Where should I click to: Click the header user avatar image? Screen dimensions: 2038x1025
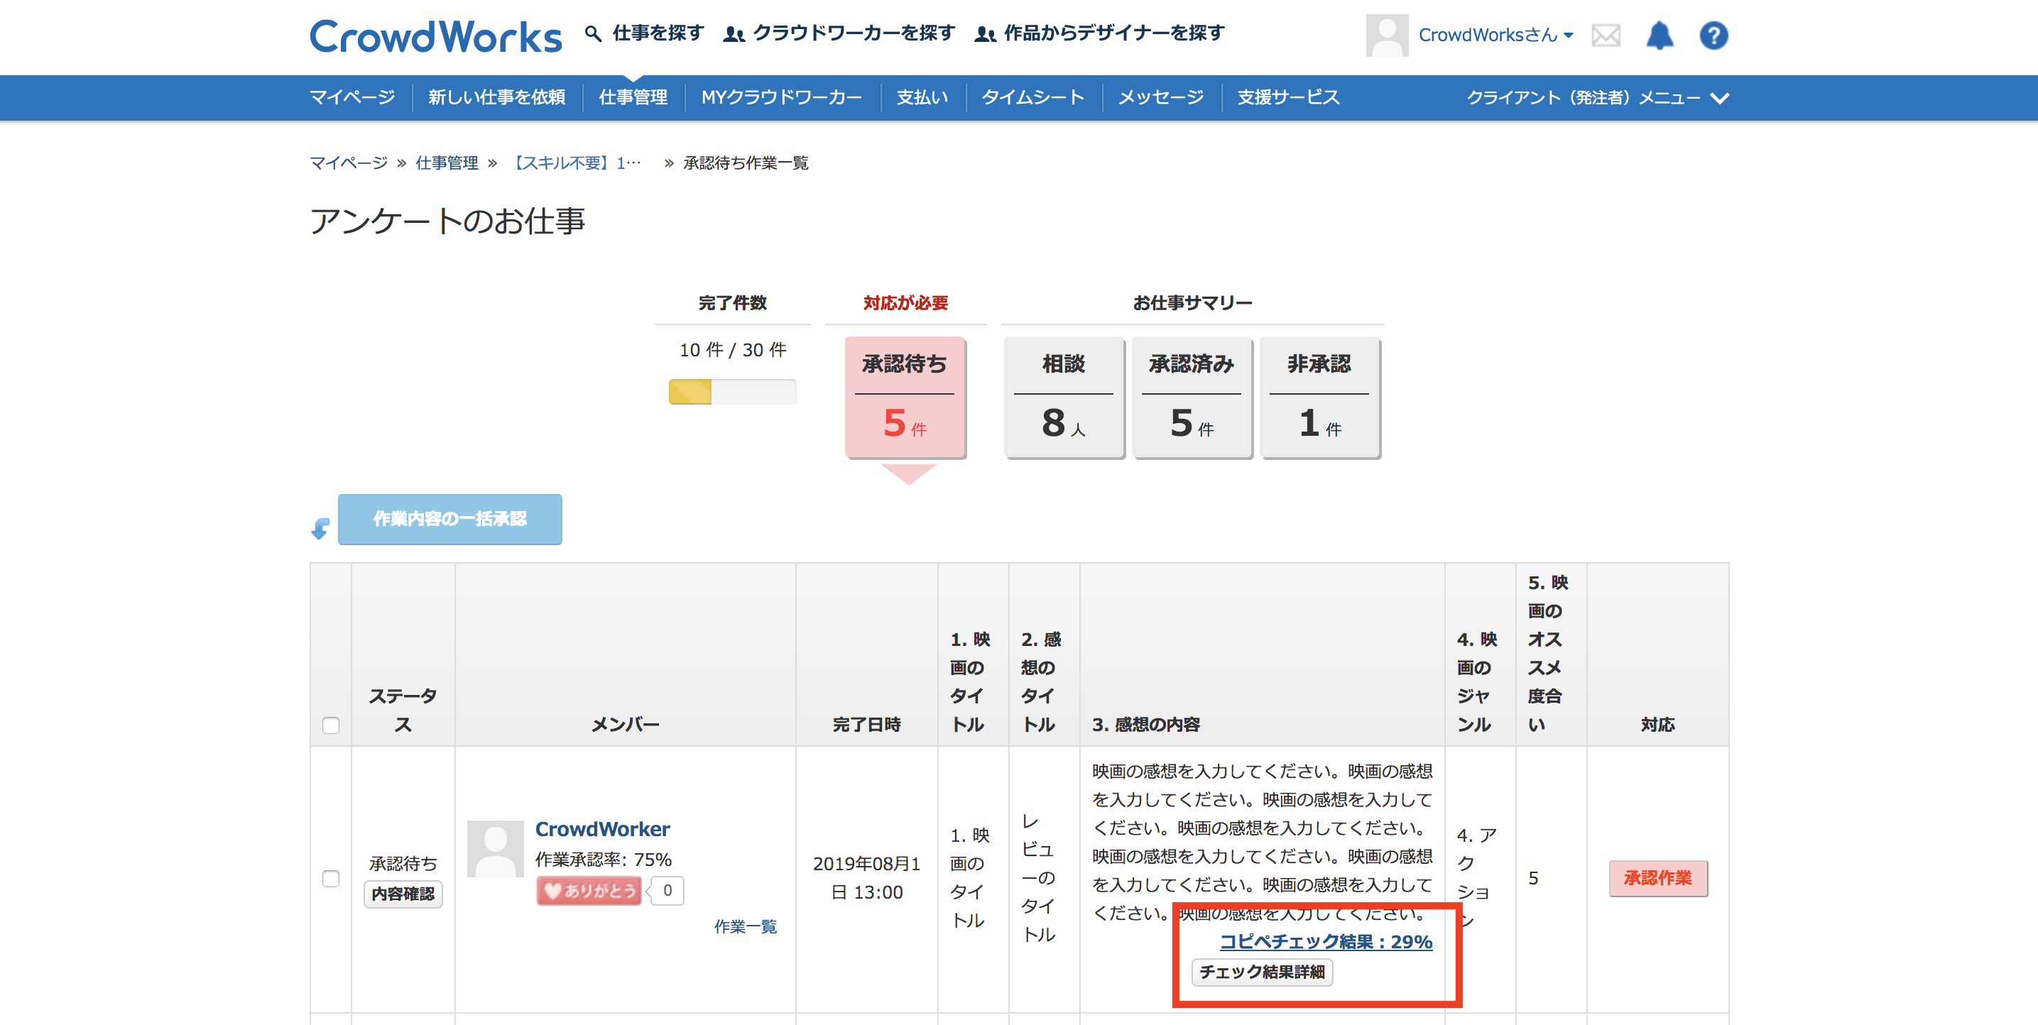pos(1386,35)
